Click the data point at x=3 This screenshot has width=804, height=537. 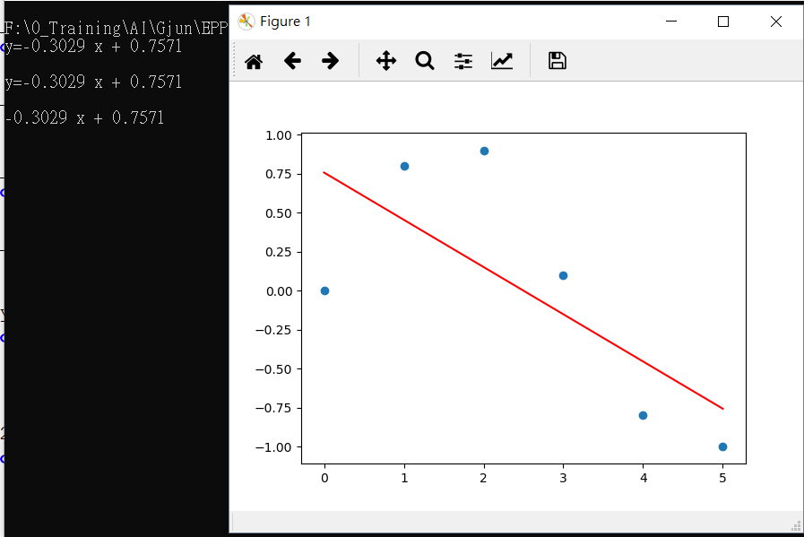563,275
